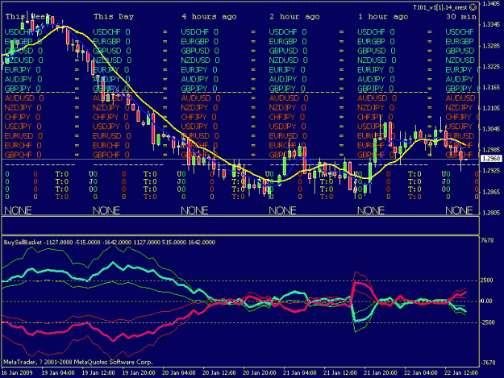Click the smiley face expert advisor icon
This screenshot has height=378, width=504.
(473, 7)
